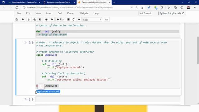The image size is (199, 112).
Task: Open the browser tab actions menu icon
Action: coord(3,2)
